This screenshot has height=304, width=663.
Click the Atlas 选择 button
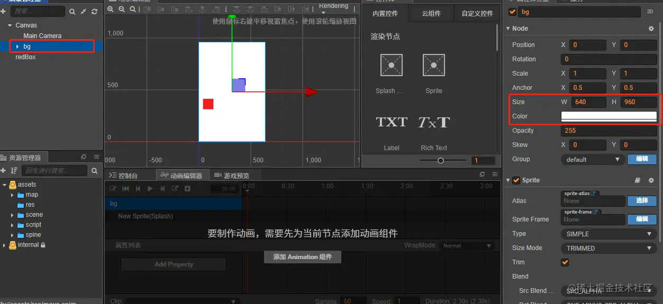(642, 201)
